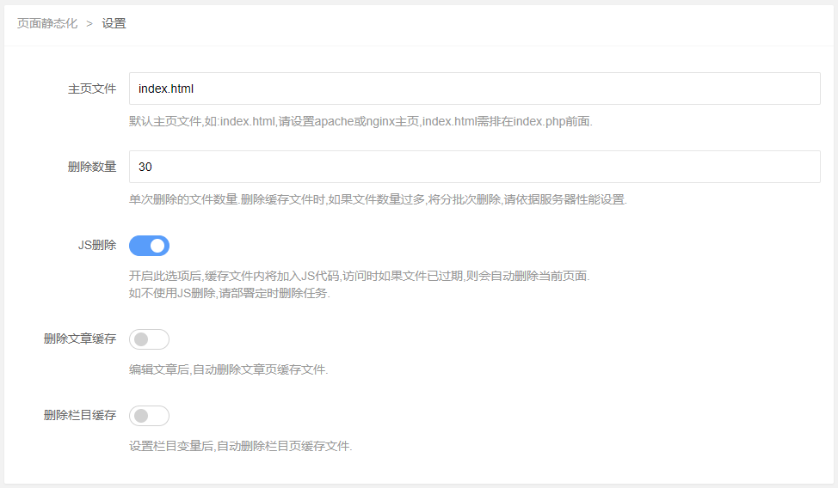Enable the 删除文章缓存 switch
This screenshot has height=488, width=838.
(149, 339)
